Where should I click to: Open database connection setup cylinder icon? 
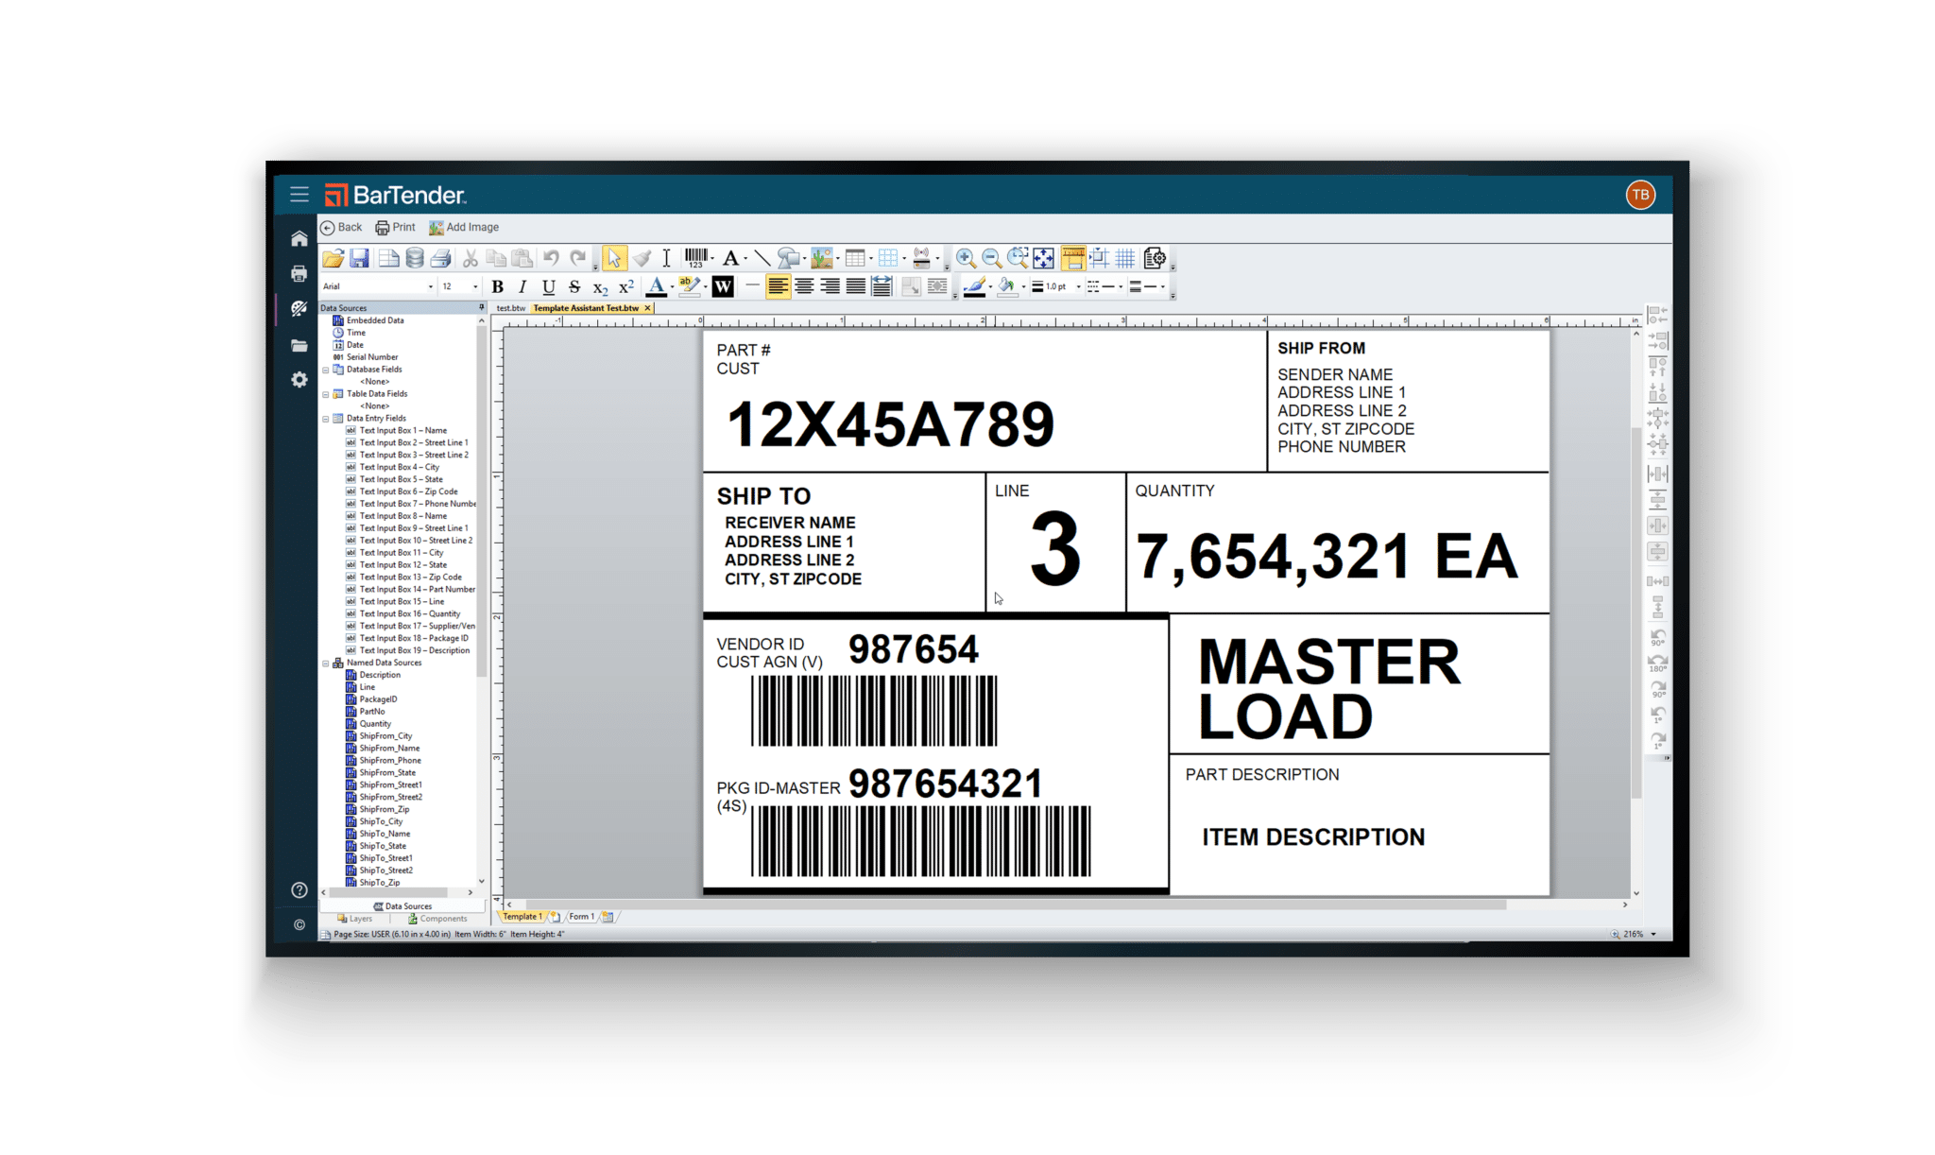pos(414,258)
